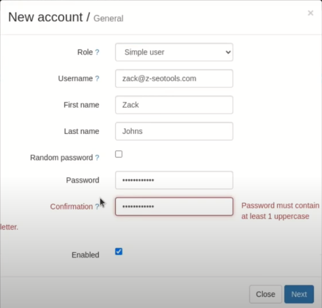Enable the Random password checkbox
Image resolution: width=322 pixels, height=308 pixels.
[118, 154]
